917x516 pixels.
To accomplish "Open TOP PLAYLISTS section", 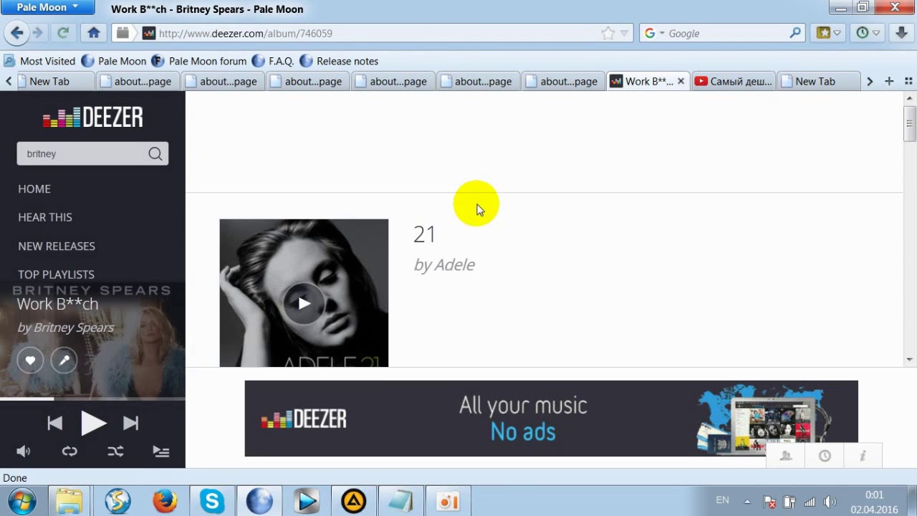I will click(56, 274).
